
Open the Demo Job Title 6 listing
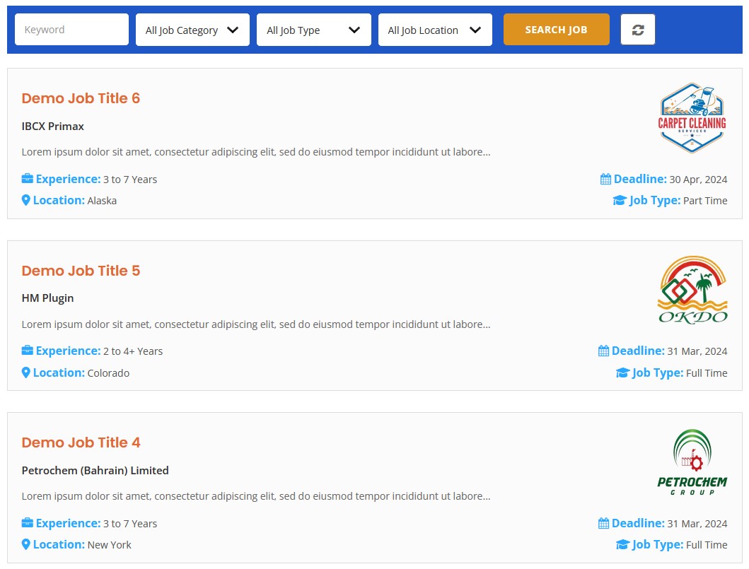pyautogui.click(x=81, y=98)
